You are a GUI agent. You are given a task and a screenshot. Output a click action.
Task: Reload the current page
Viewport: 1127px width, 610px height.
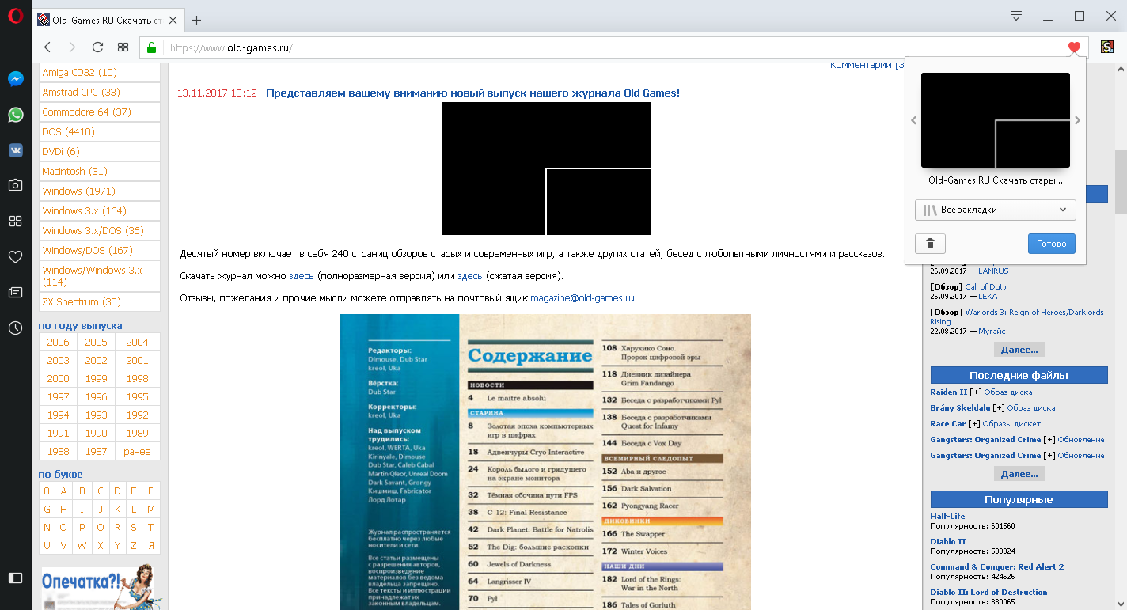(x=97, y=47)
